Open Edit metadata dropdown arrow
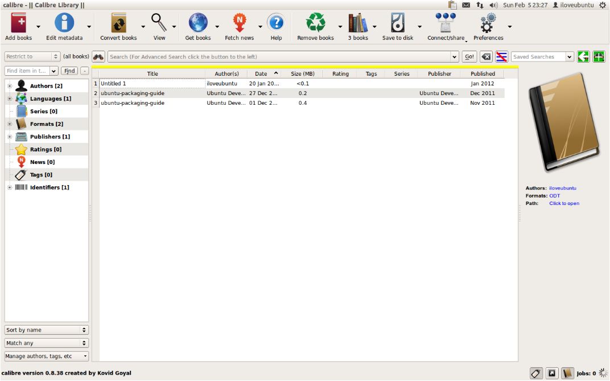610x381 pixels. [89, 27]
